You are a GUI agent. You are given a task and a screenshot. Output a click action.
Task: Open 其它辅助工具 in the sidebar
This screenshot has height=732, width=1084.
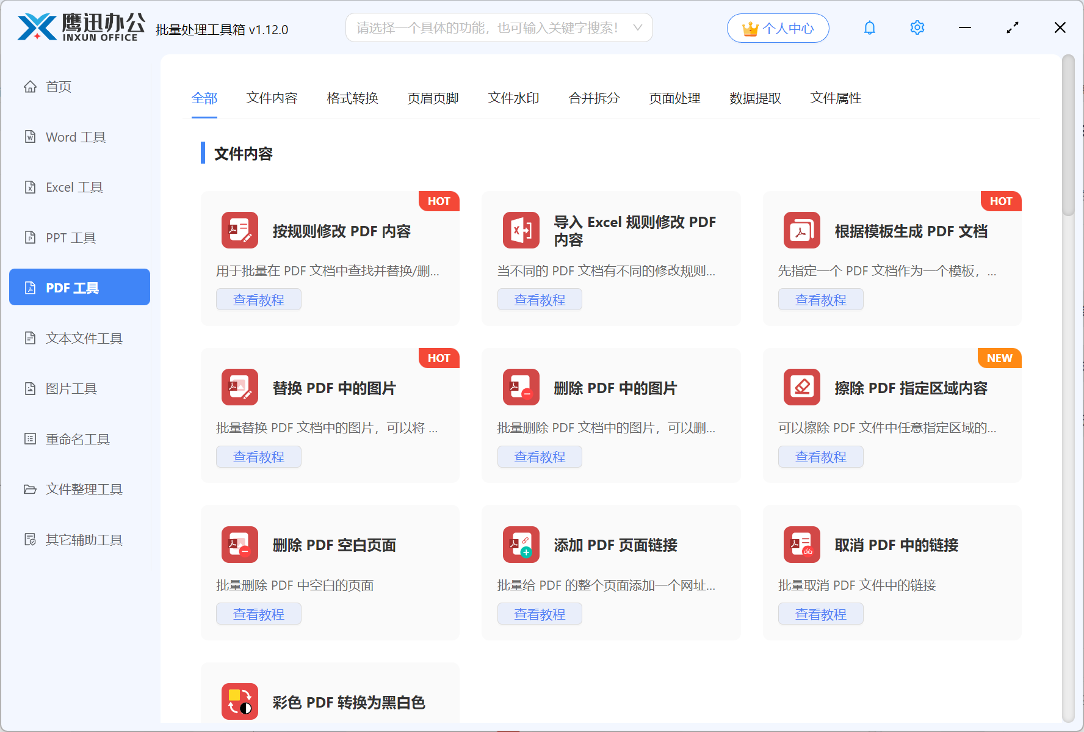[79, 540]
